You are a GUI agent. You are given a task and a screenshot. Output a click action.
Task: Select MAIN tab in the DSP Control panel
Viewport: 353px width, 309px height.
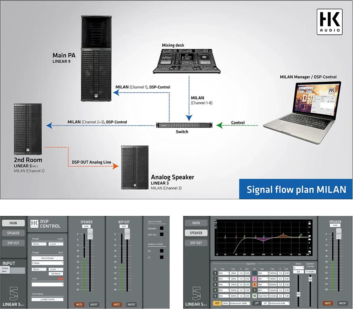[13, 223]
